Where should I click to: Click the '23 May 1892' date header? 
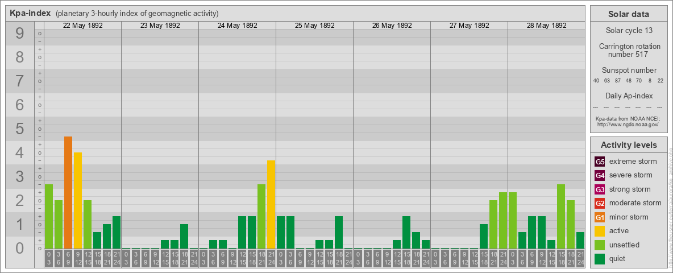(x=160, y=26)
